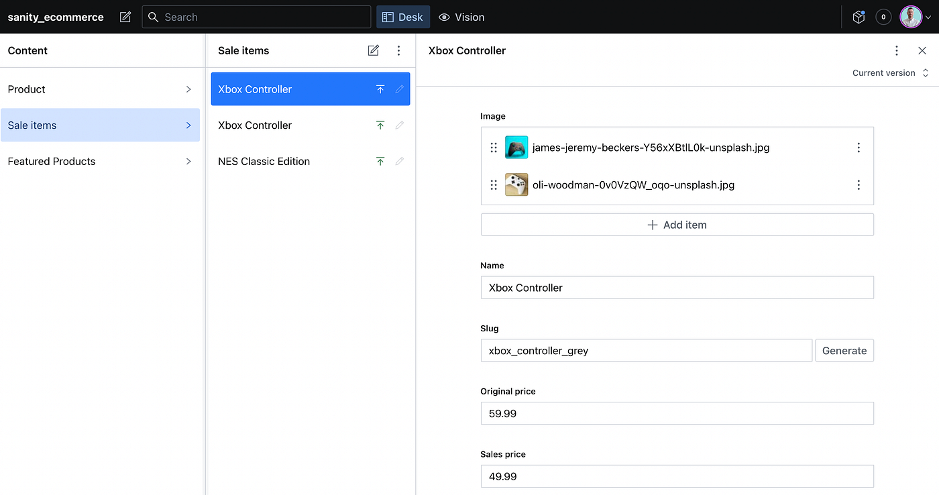Click the Content pane heading
The height and width of the screenshot is (495, 939).
pos(27,50)
